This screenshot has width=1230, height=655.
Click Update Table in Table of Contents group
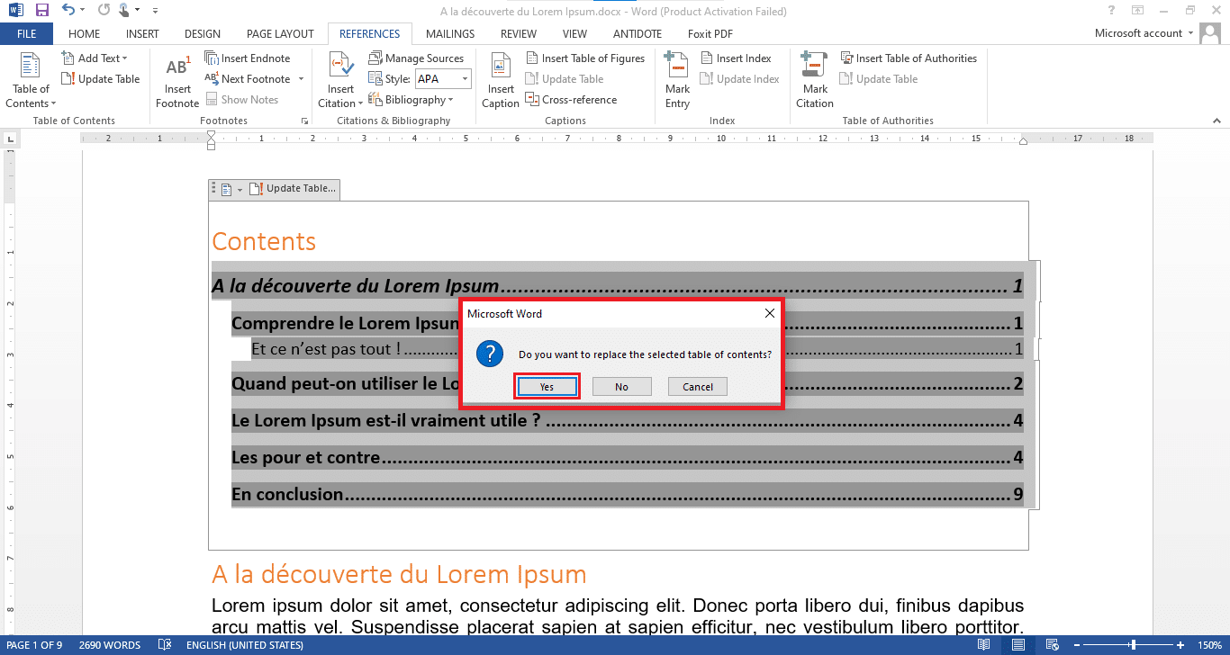coord(101,79)
